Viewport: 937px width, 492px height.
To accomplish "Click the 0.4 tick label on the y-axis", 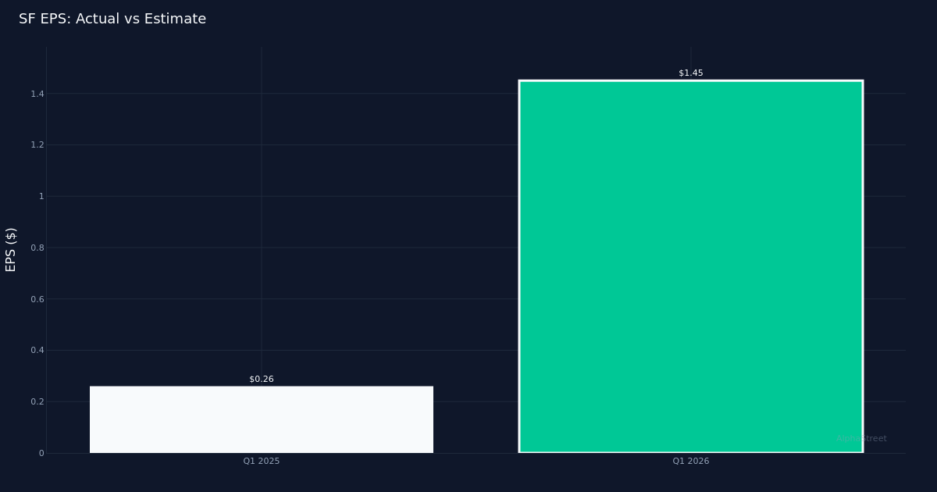I will 37,351.
